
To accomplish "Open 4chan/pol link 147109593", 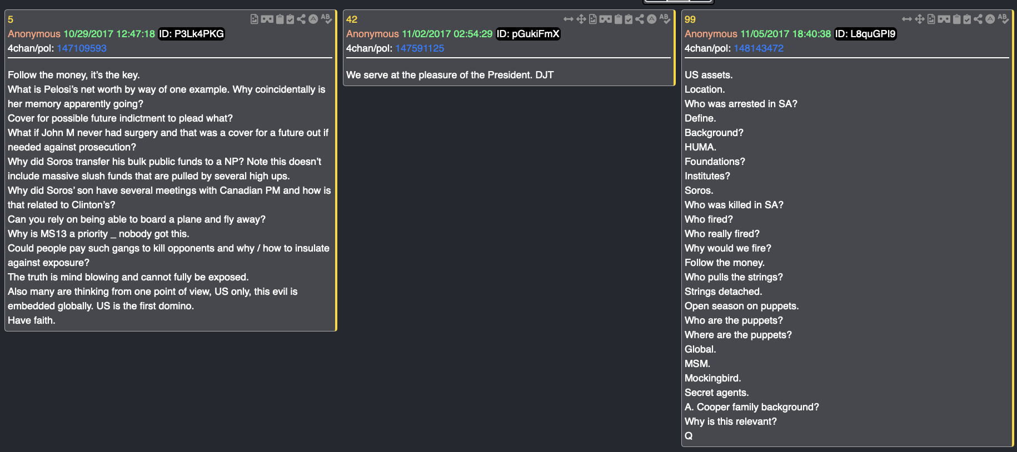I will tap(82, 48).
